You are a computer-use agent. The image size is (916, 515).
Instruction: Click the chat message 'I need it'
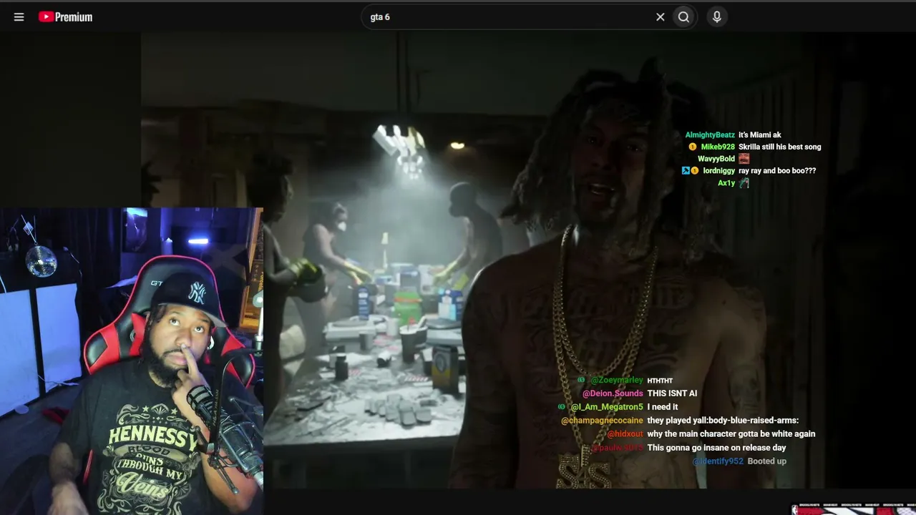(x=663, y=407)
